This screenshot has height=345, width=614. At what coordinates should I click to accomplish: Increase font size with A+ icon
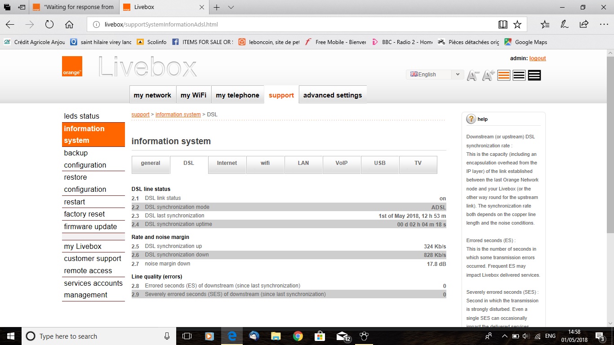(x=489, y=75)
